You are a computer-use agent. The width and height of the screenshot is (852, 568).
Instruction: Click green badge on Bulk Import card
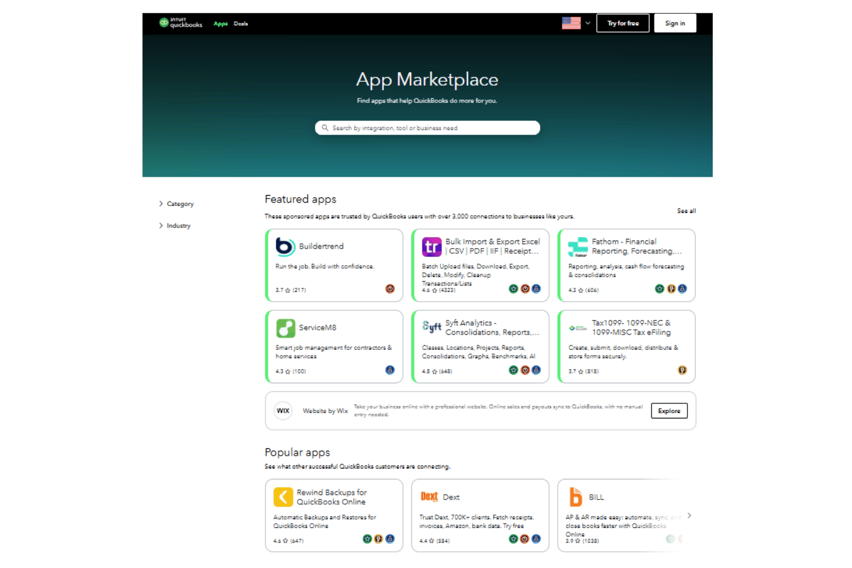(514, 289)
